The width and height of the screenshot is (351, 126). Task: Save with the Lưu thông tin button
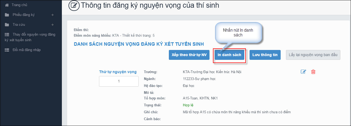coord(265,55)
